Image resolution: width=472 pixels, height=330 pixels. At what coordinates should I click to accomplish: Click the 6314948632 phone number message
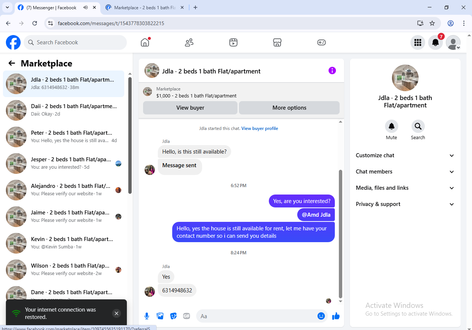click(x=177, y=291)
